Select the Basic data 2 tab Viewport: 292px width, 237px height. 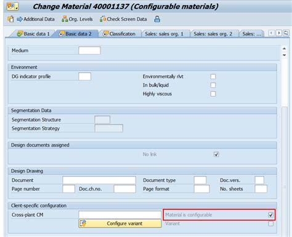point(75,34)
